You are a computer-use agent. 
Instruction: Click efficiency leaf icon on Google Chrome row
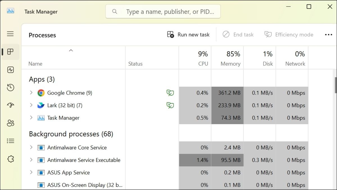pos(170,93)
